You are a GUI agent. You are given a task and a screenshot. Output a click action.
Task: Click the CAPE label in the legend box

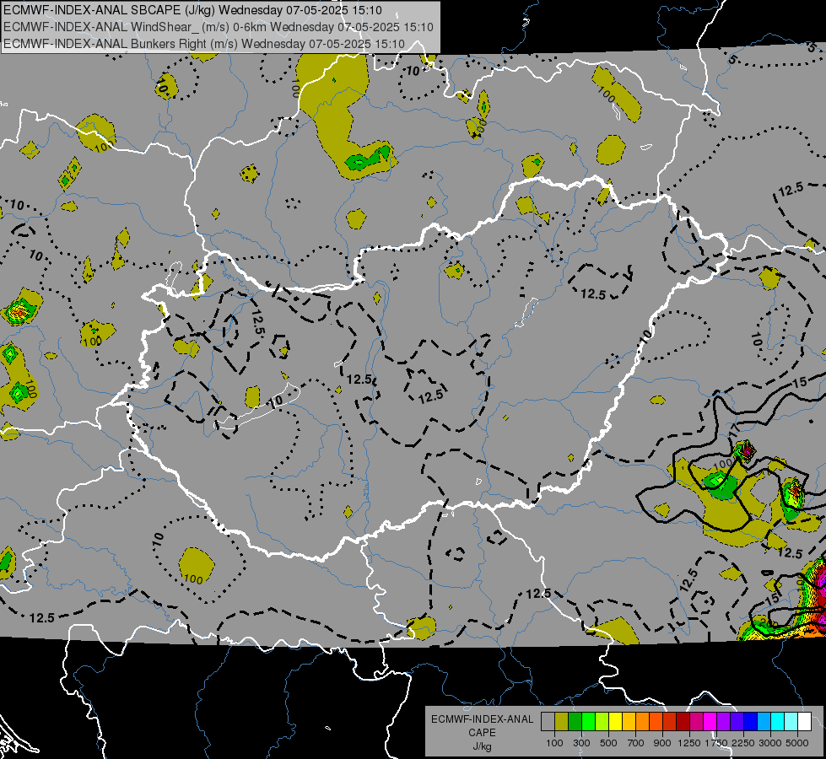tap(482, 732)
